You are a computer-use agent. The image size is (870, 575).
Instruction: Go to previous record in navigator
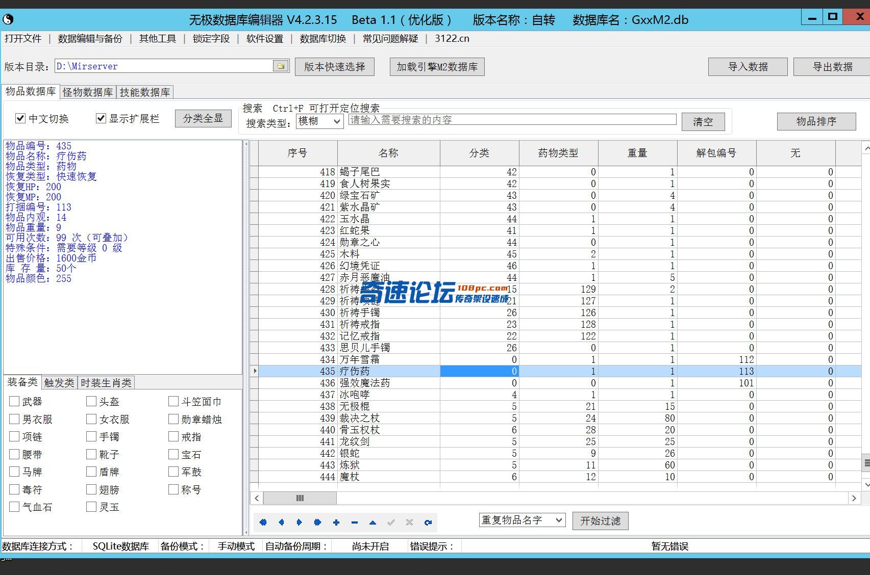(281, 522)
